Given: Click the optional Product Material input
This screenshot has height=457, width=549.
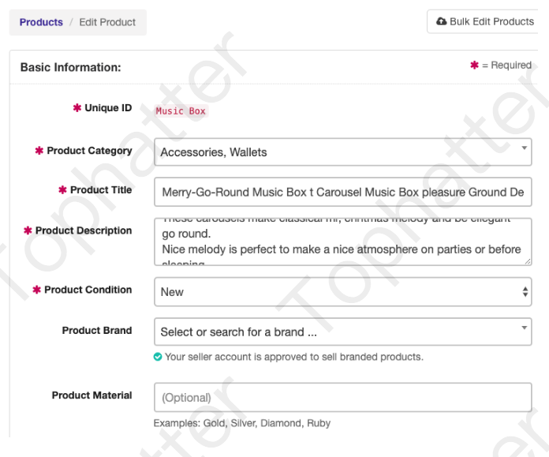Looking at the screenshot, I should (x=342, y=398).
